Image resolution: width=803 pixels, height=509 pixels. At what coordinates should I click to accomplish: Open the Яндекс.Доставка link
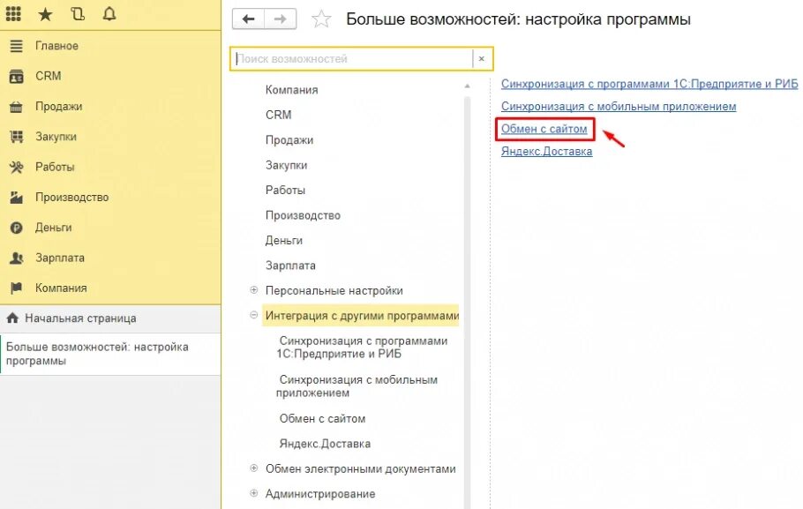546,152
